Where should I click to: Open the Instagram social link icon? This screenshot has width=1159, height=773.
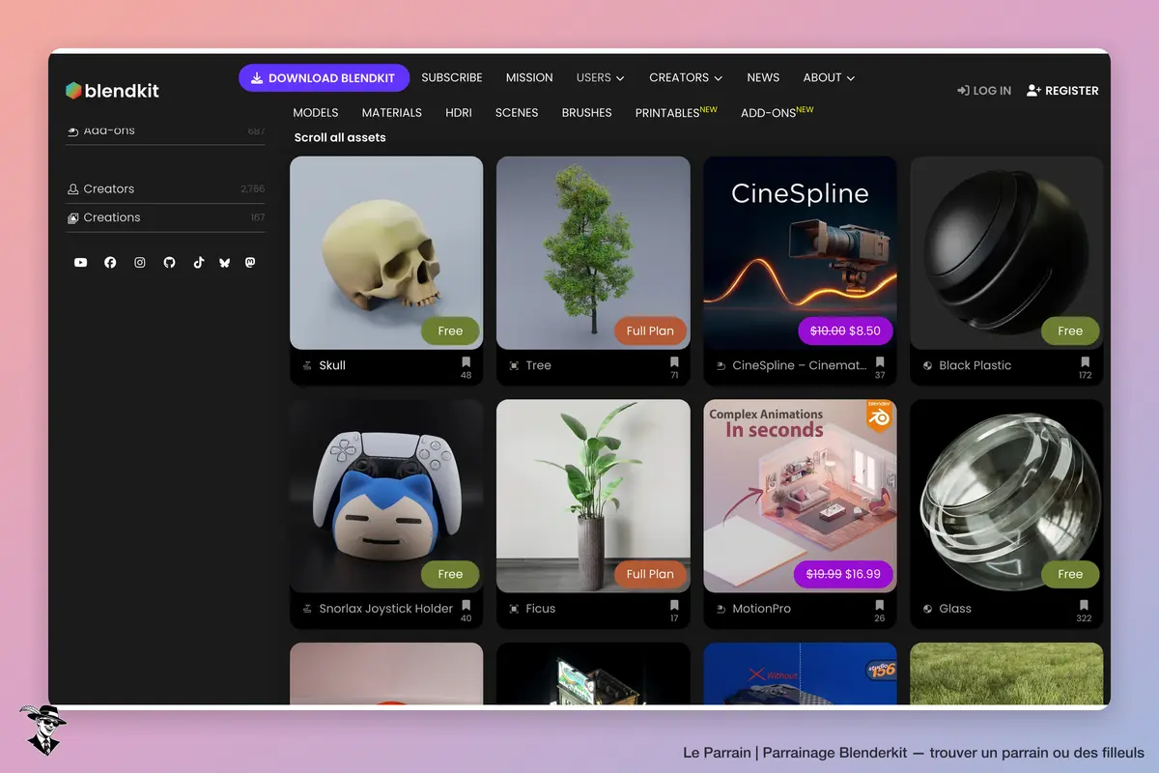(x=140, y=263)
